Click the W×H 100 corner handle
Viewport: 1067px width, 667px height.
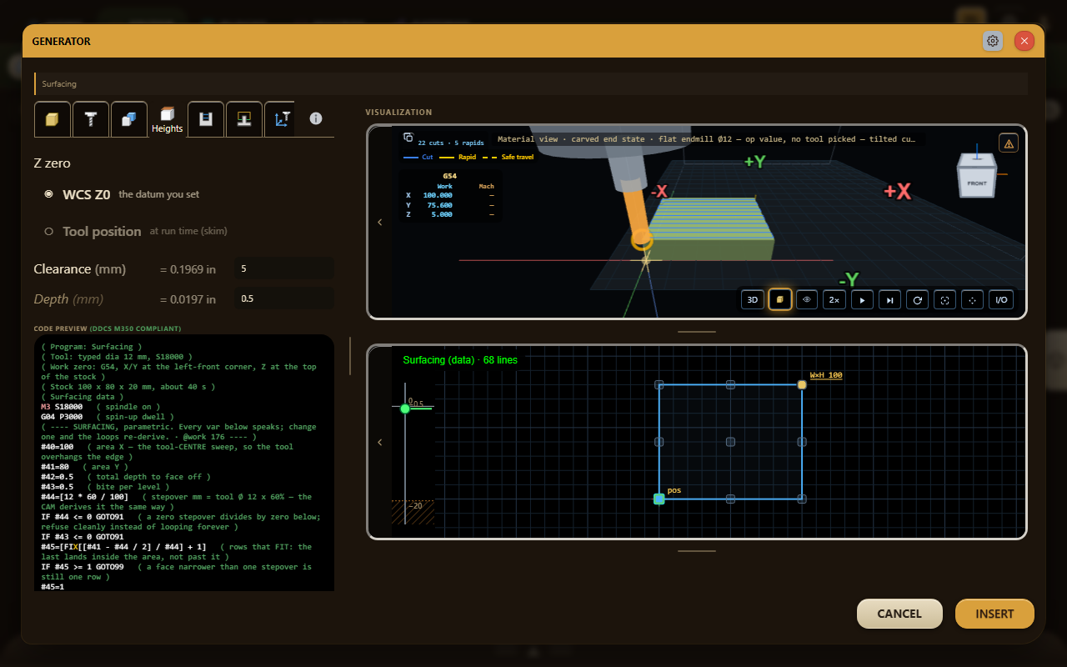802,384
